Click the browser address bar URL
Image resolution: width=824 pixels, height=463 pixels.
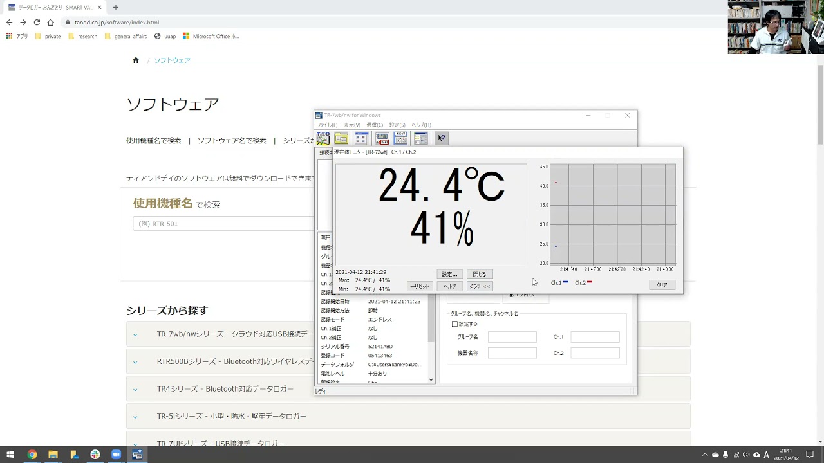(117, 22)
